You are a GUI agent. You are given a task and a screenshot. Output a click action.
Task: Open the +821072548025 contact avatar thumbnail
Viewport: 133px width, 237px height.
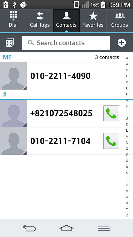click(14, 113)
